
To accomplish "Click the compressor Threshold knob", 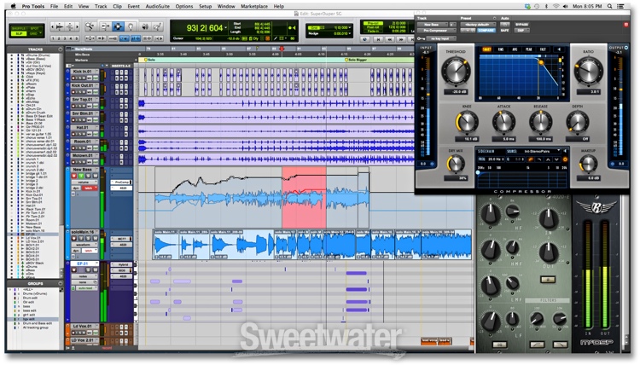I will tap(456, 71).
